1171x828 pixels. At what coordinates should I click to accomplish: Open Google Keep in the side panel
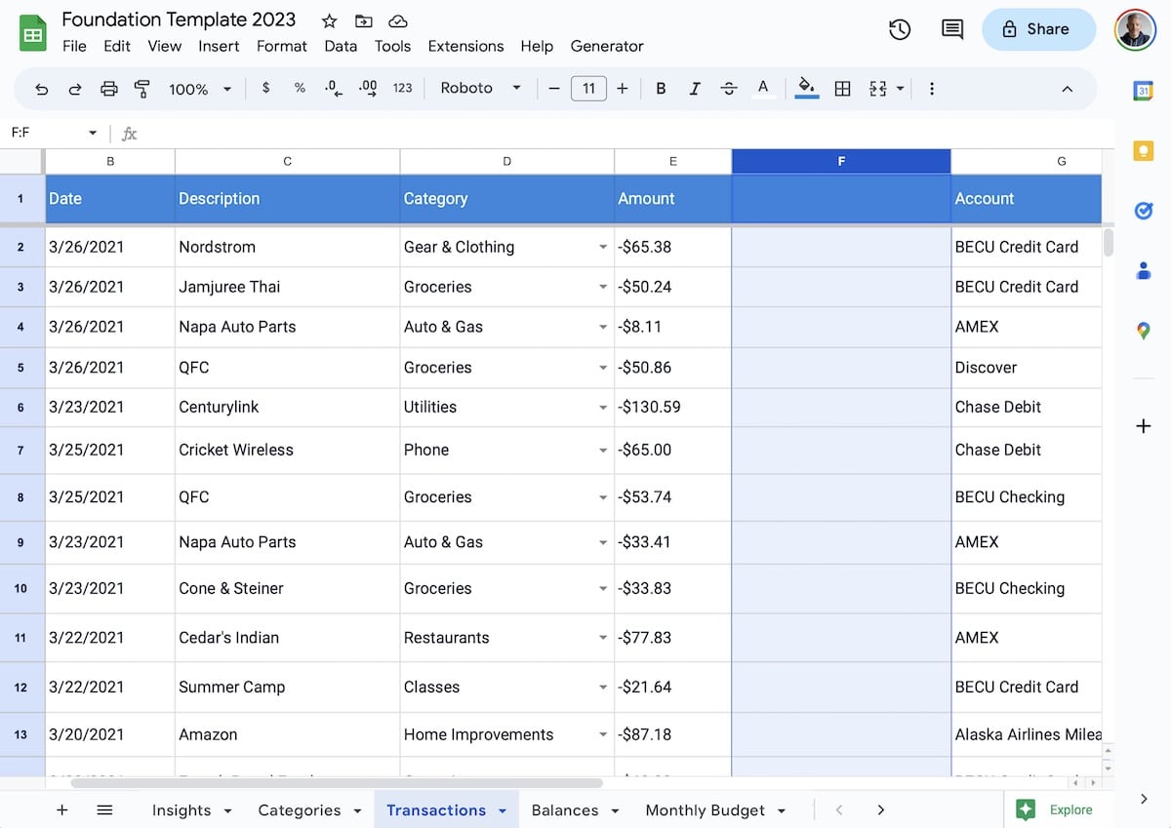(1144, 150)
